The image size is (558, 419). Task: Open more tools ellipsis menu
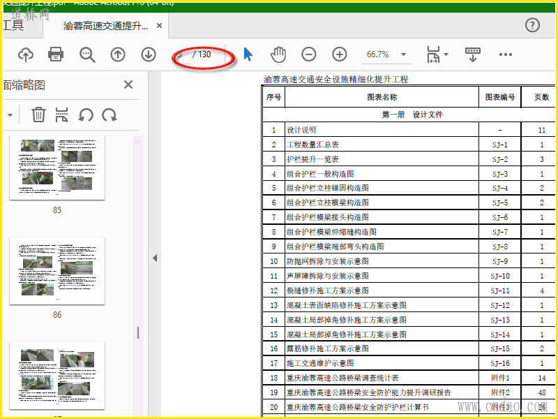coord(505,54)
